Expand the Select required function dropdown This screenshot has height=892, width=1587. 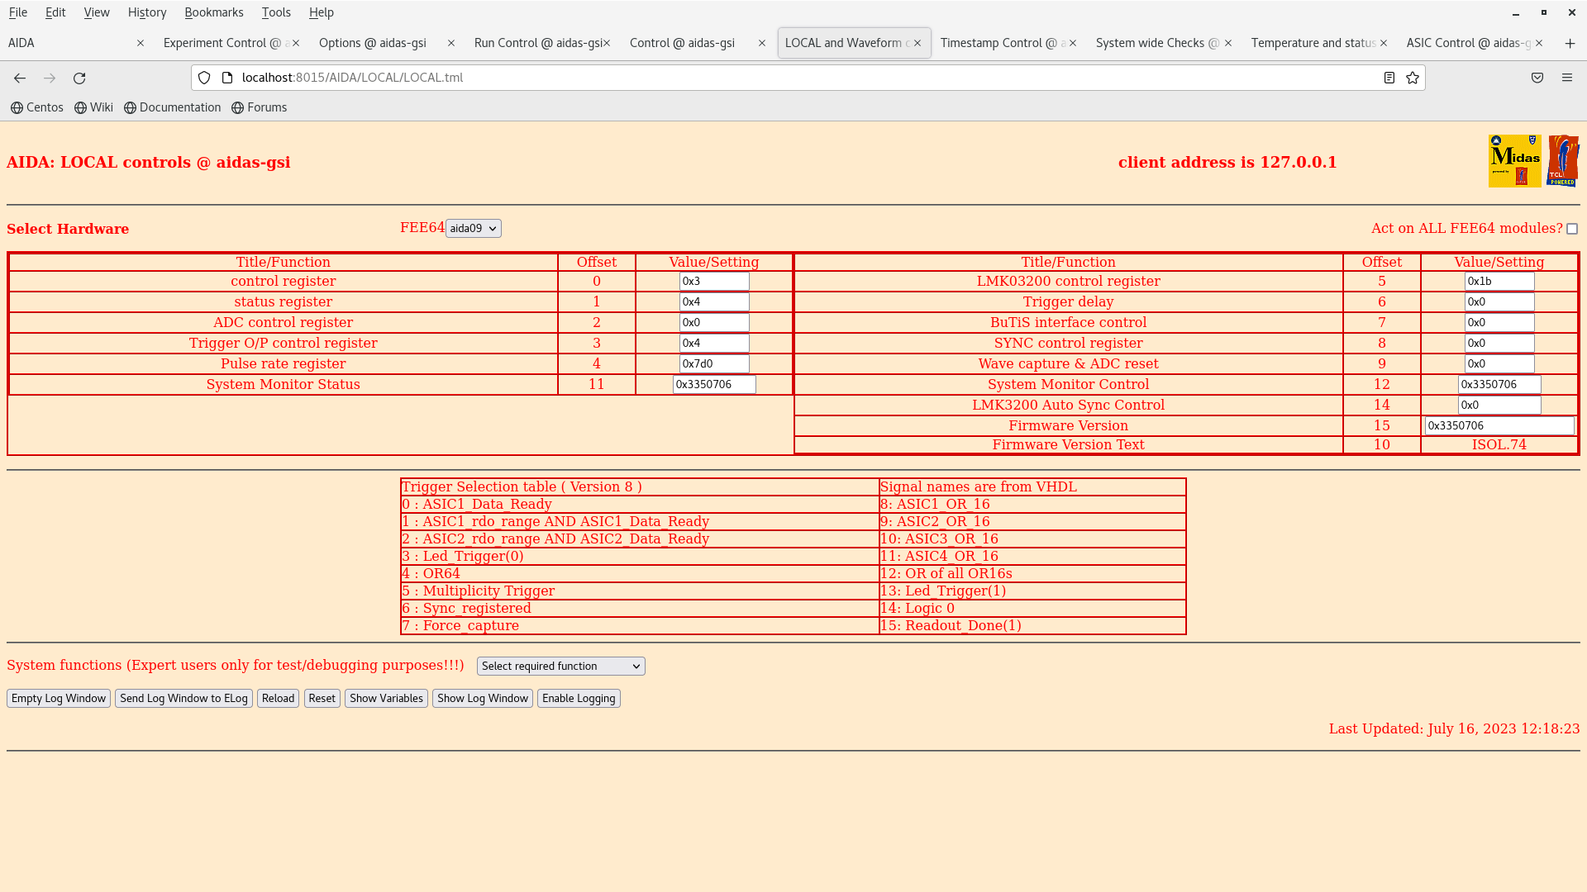(x=560, y=666)
